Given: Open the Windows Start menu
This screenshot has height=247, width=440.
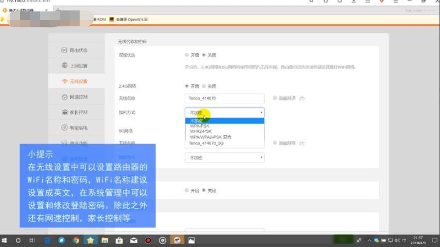Looking at the screenshot, I should coord(4,240).
